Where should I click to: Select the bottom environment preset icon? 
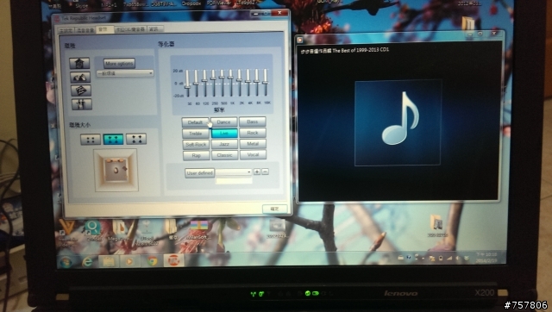point(82,104)
